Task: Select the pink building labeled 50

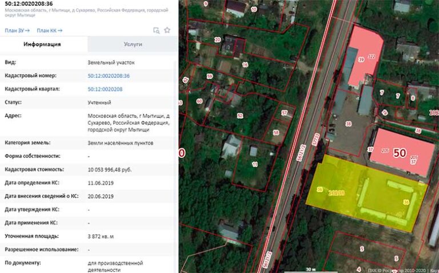Action: (x=399, y=152)
